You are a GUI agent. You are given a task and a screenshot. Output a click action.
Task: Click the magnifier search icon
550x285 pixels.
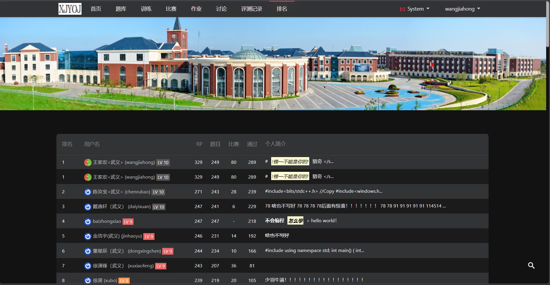click(x=531, y=266)
